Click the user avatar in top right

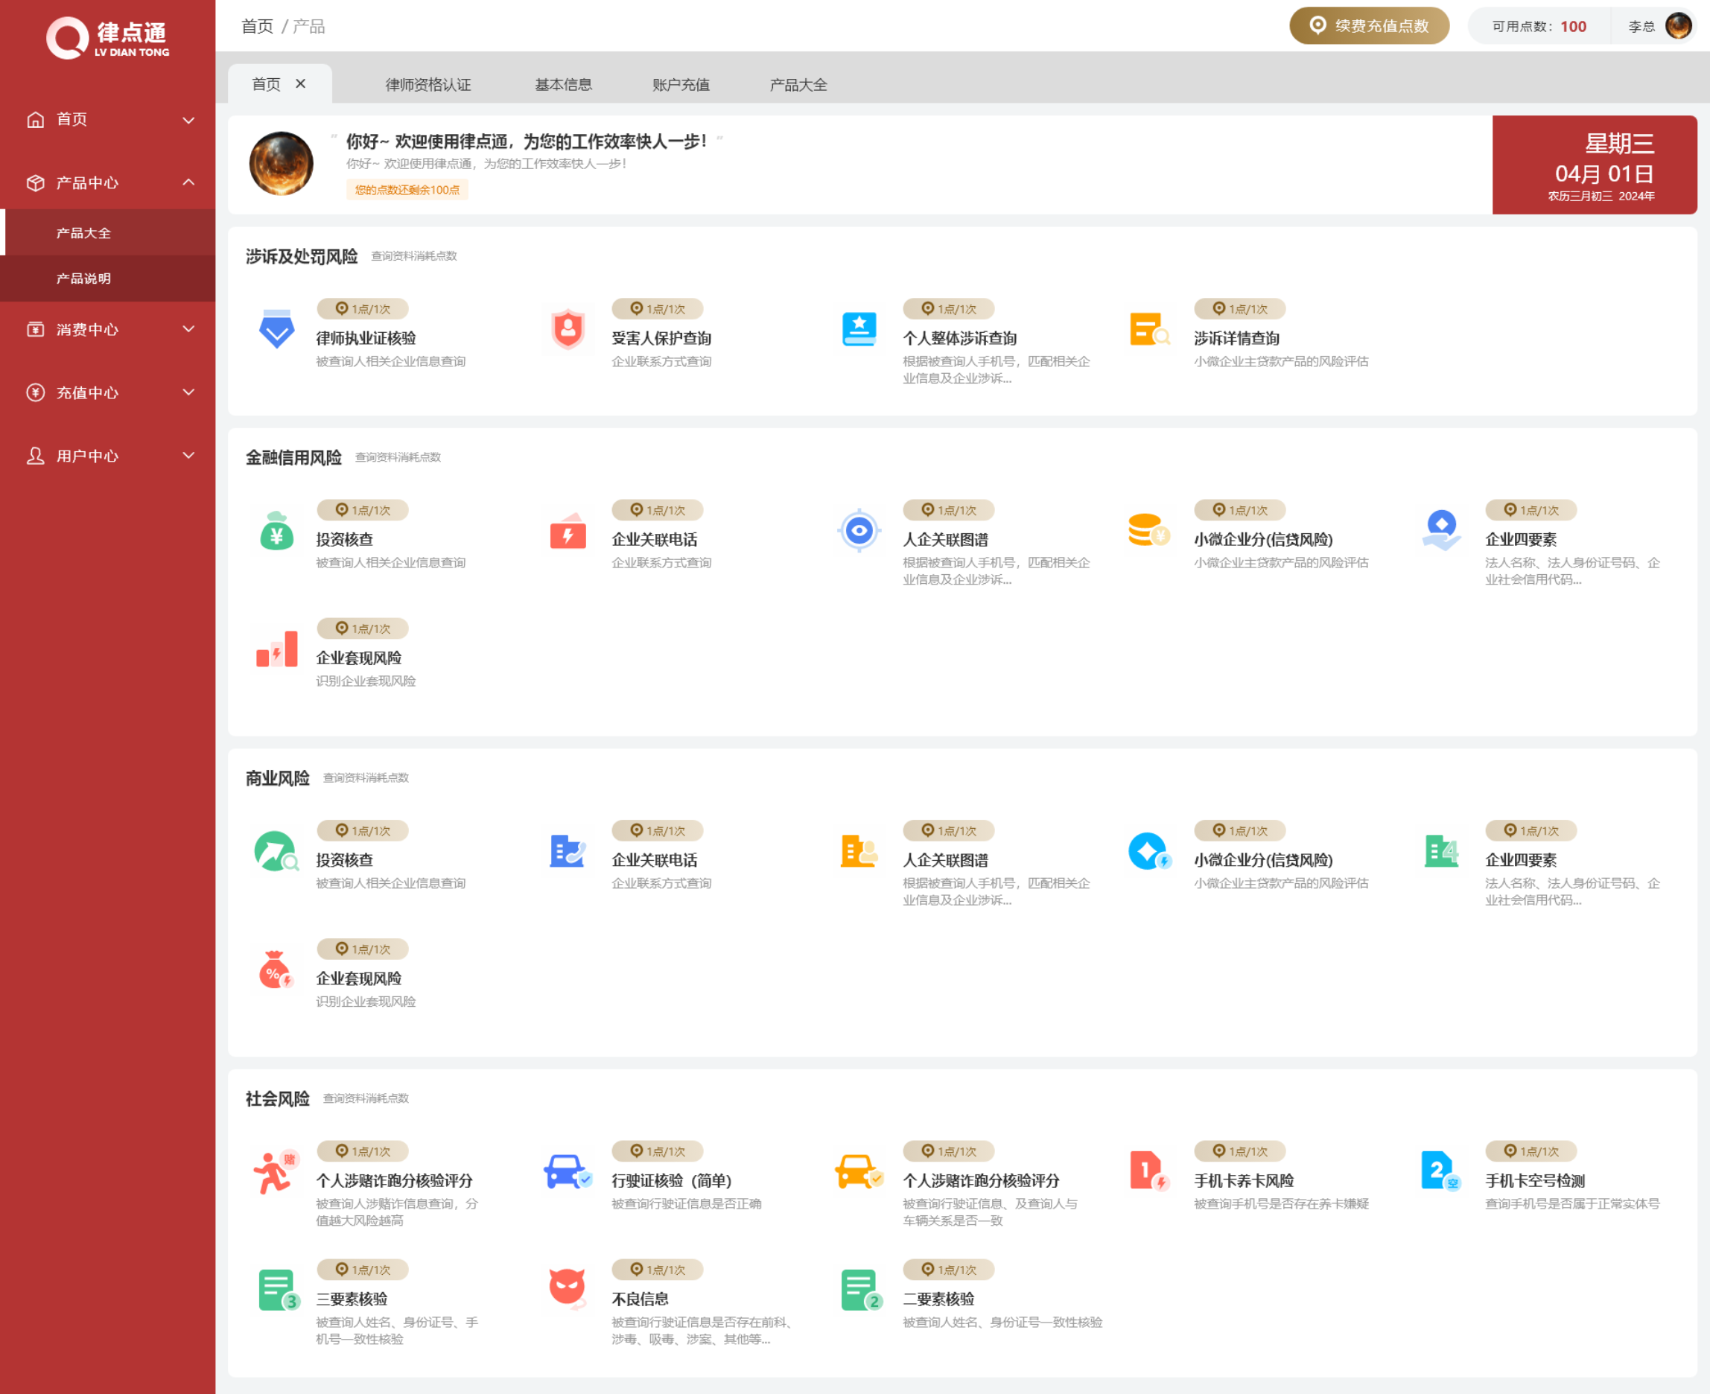click(1678, 26)
